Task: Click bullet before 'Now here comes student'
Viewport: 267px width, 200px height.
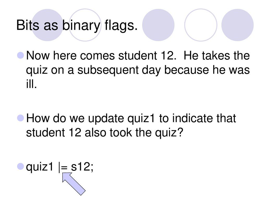Action: 21,55
